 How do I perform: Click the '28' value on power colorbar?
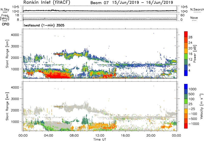tap(190, 37)
